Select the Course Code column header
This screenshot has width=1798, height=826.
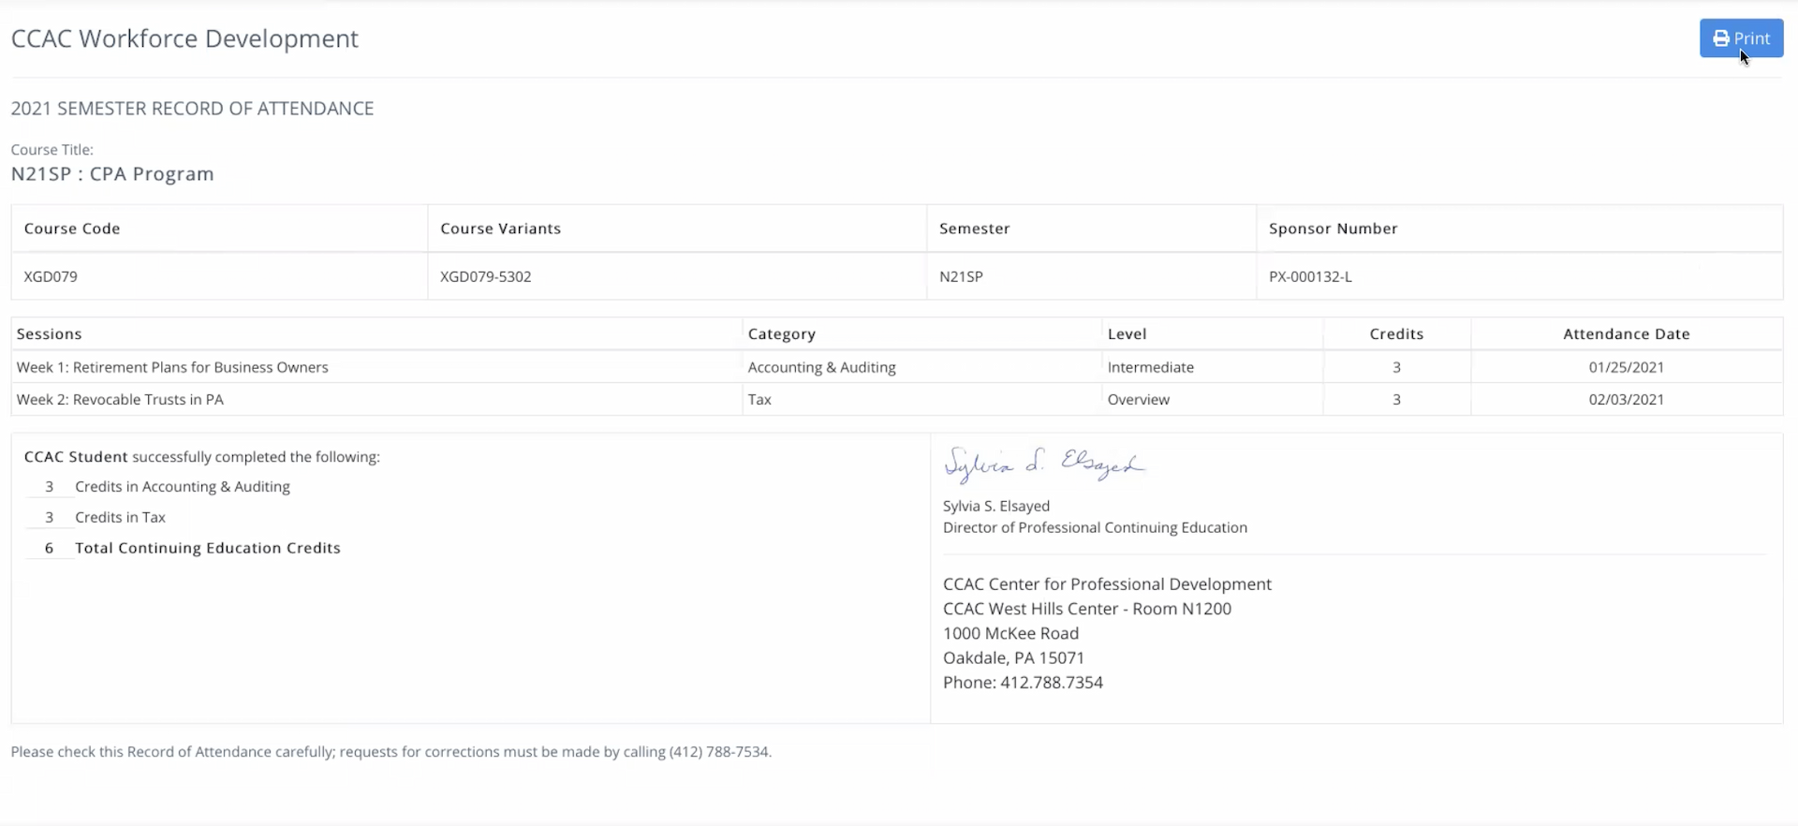pos(72,229)
